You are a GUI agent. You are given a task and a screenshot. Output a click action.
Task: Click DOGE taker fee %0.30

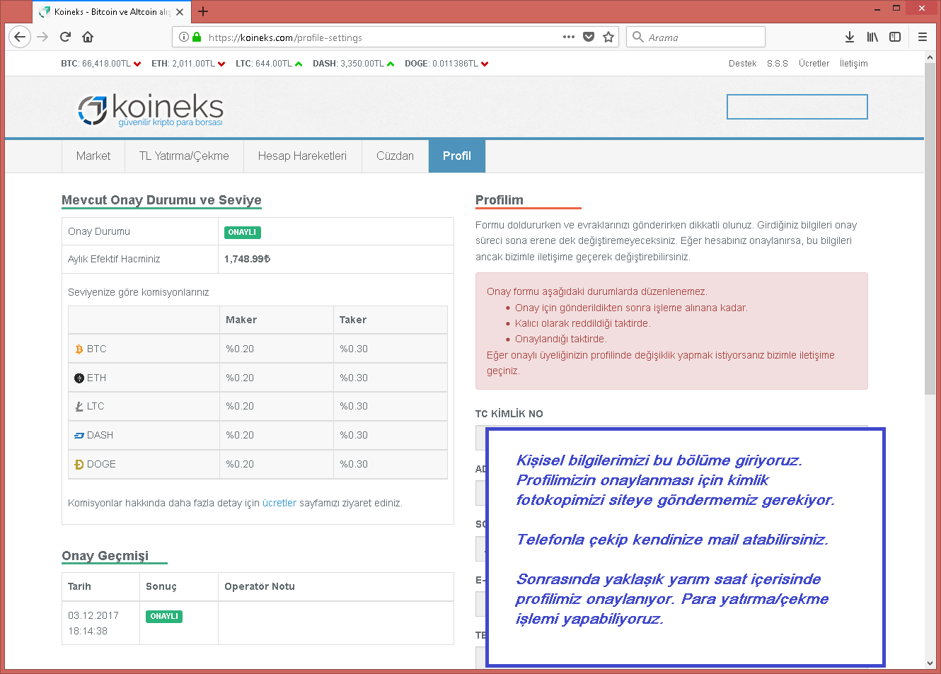pyautogui.click(x=354, y=464)
